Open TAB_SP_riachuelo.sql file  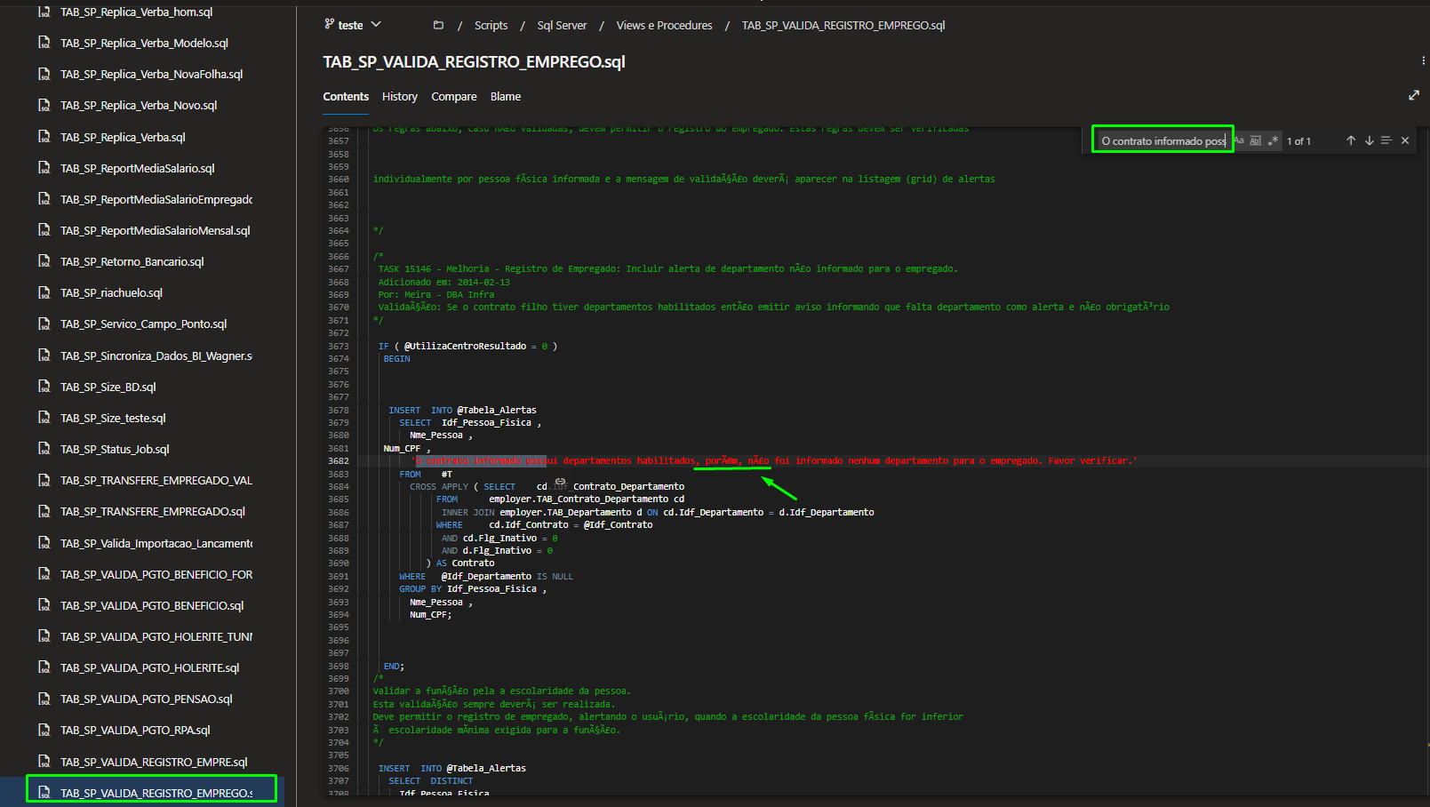[x=111, y=292]
